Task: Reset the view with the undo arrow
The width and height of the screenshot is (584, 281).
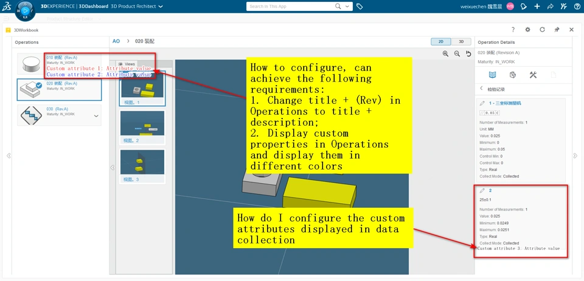Action: point(468,54)
